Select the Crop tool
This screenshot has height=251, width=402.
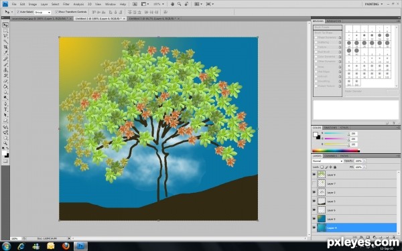point(5,48)
